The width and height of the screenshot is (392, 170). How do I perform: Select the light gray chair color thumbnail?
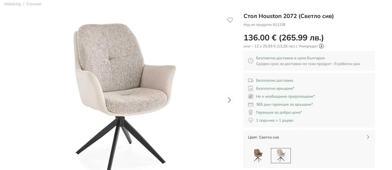coord(281,156)
